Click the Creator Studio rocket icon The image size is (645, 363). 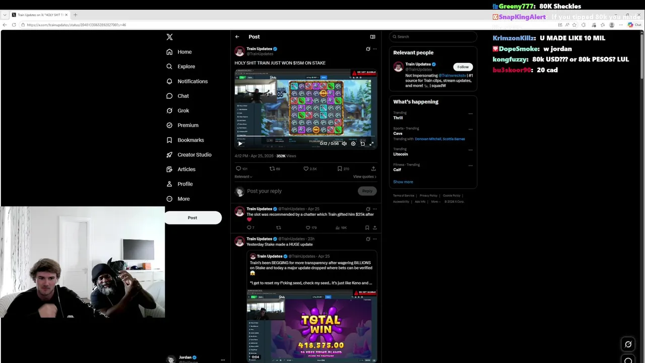pos(169,155)
